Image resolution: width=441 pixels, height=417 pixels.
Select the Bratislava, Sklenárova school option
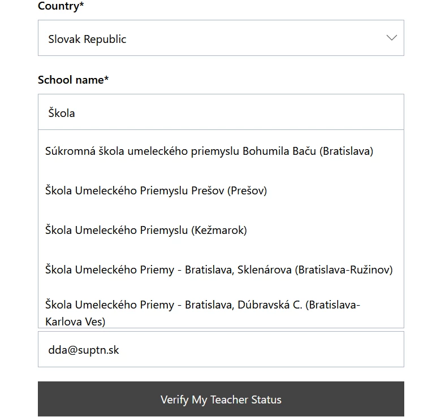point(219,270)
